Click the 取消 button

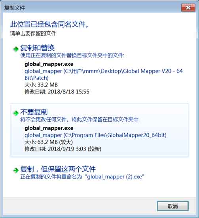173,206
